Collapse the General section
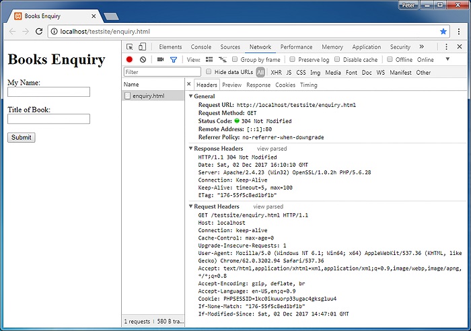Screen dimensions: 471x331 click(190, 96)
